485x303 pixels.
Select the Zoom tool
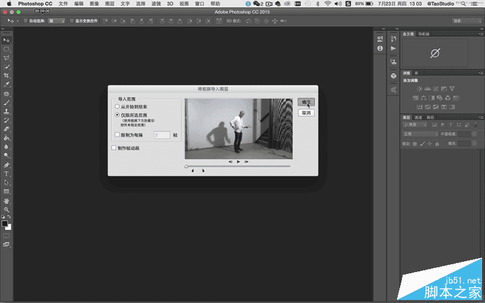coord(7,209)
